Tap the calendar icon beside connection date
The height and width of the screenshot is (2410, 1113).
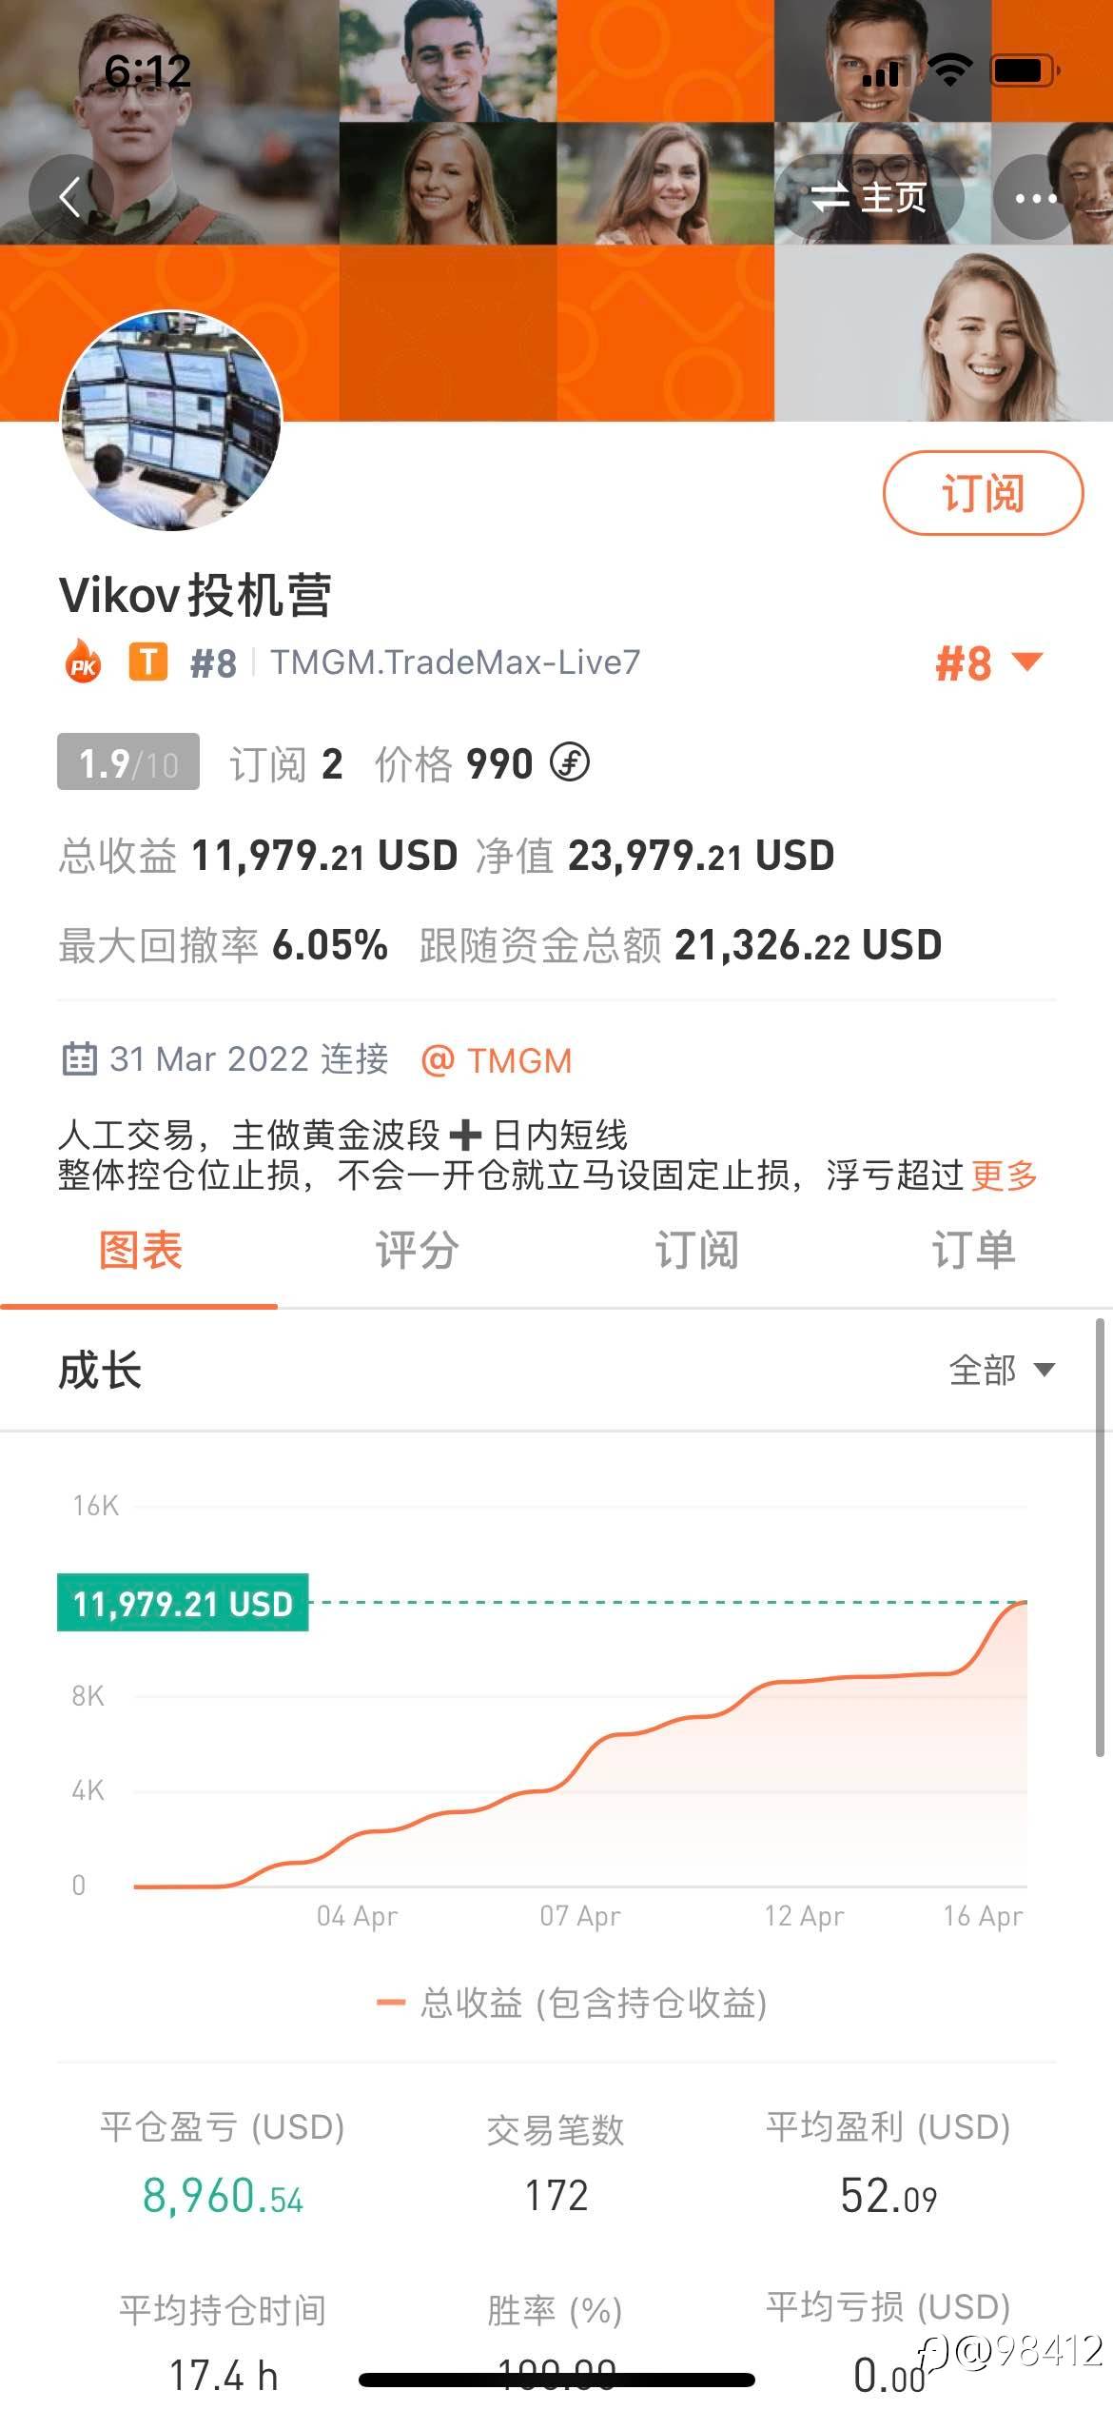79,1058
